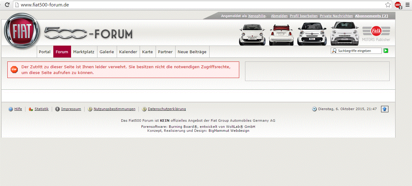Open the Adblock Plus extension icon

tap(398, 5)
